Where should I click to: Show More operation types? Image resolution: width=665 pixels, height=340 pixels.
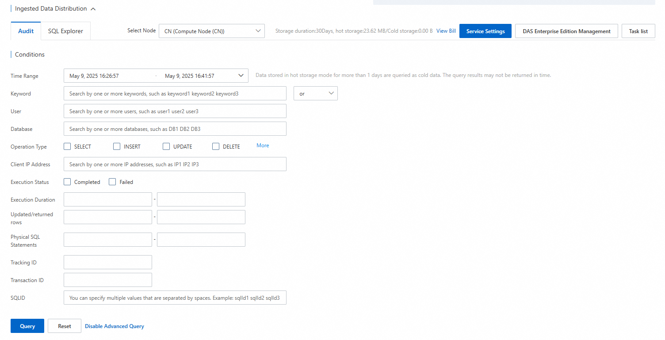click(x=263, y=145)
